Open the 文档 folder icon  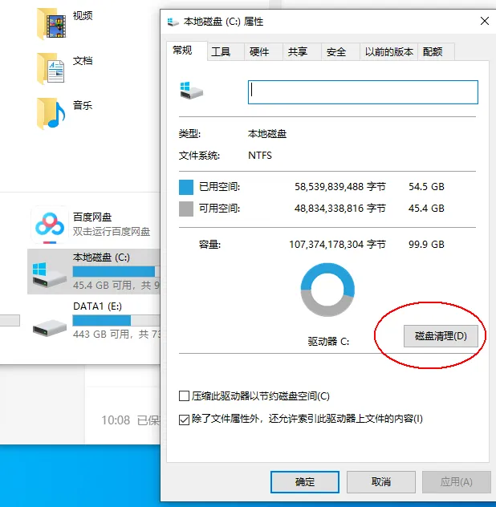tap(51, 68)
